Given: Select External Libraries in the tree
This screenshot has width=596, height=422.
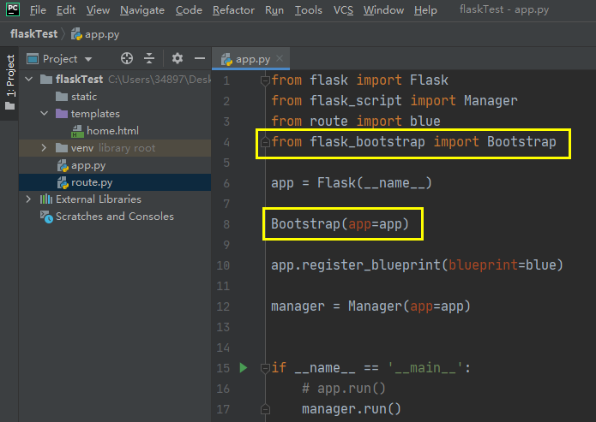Looking at the screenshot, I should (x=99, y=199).
